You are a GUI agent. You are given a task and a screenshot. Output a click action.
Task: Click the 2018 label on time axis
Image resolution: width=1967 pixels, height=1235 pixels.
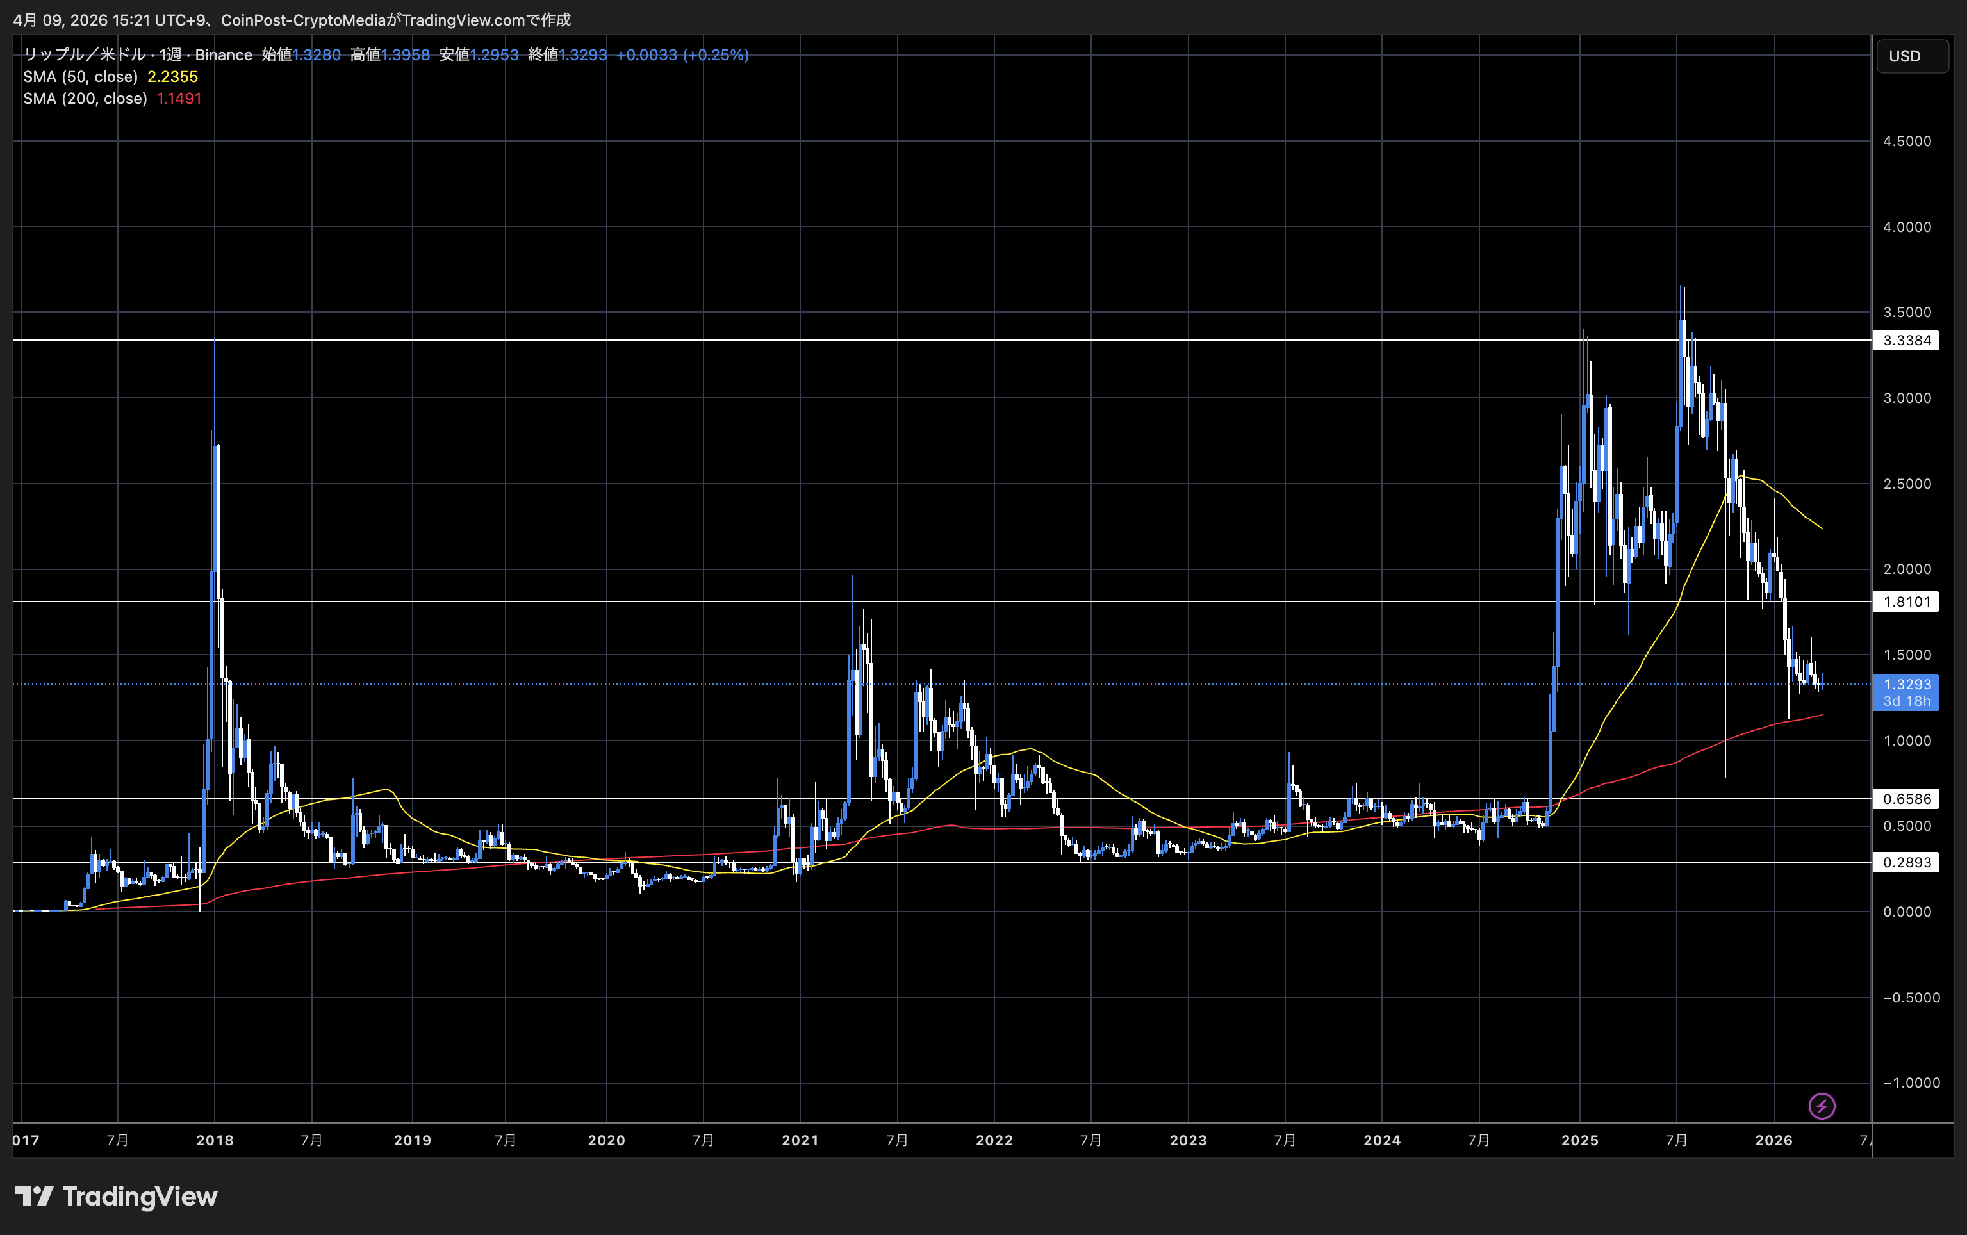click(215, 1140)
